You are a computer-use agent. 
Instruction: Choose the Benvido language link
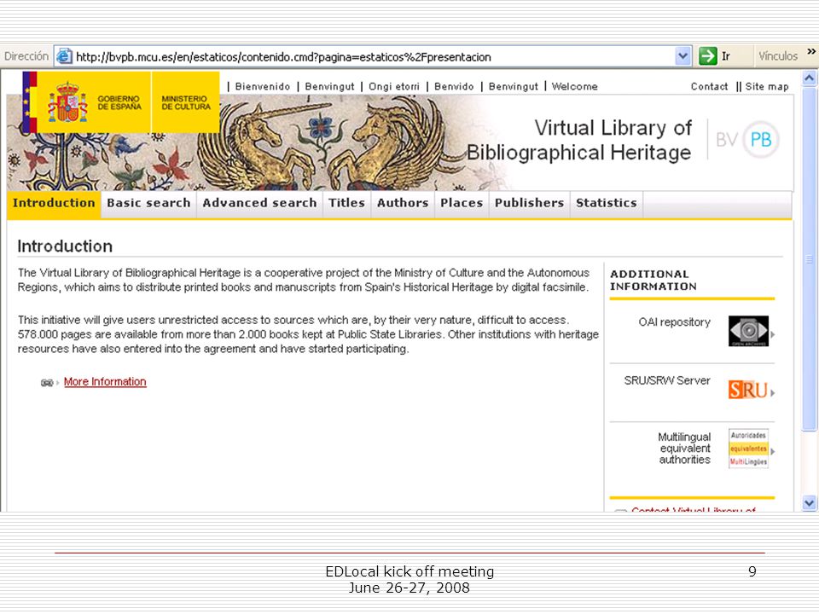[454, 87]
